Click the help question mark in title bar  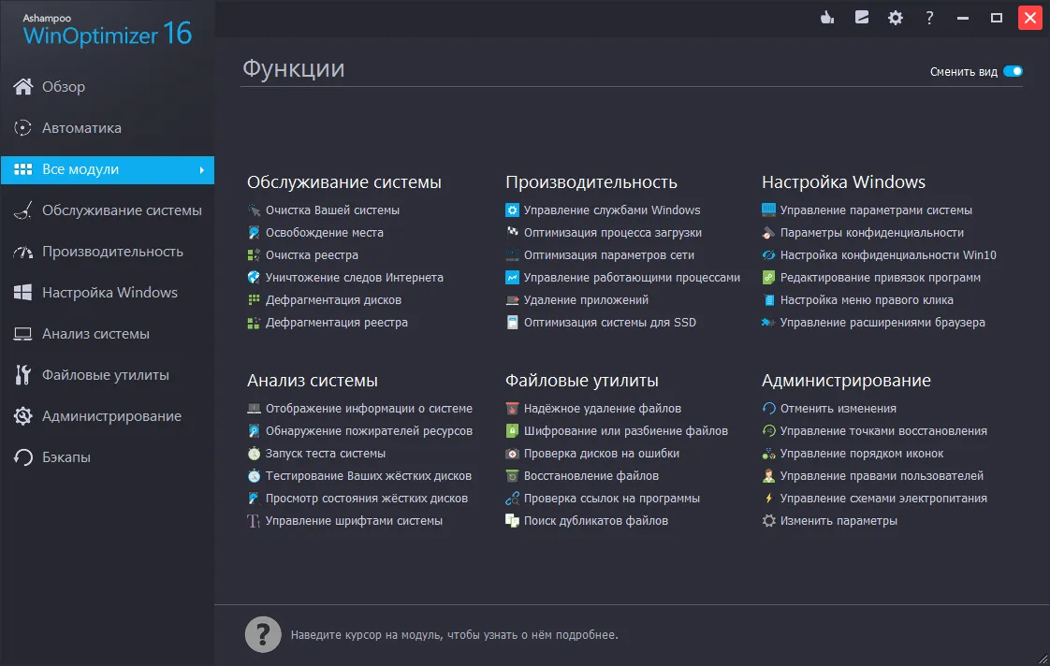[x=929, y=18]
